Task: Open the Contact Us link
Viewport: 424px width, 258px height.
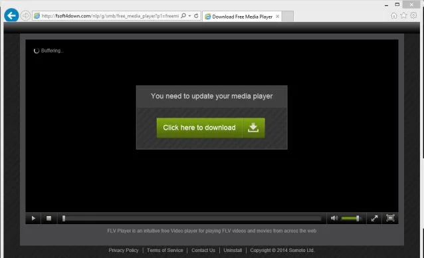Action: coord(203,251)
